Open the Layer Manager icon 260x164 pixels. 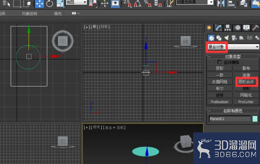[244, 4]
